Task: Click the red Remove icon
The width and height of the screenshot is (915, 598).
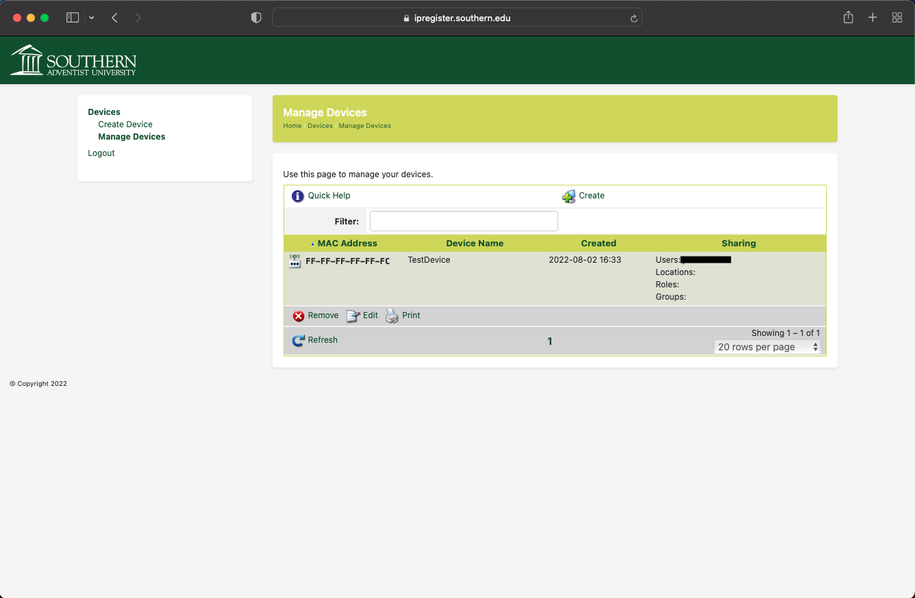Action: (299, 316)
